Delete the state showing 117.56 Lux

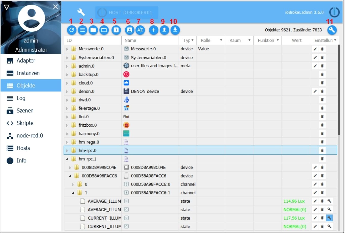tap(322, 218)
